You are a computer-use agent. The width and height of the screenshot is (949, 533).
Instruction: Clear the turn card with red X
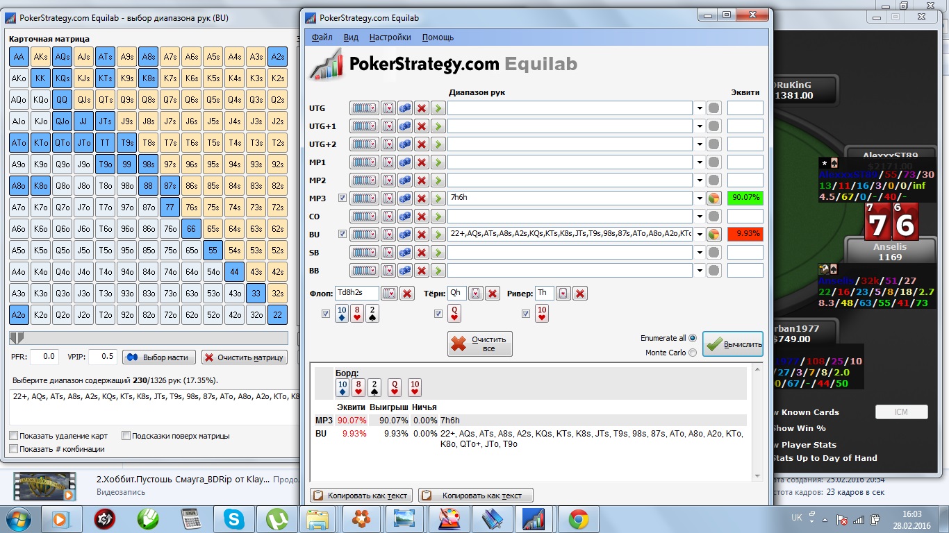tap(493, 293)
